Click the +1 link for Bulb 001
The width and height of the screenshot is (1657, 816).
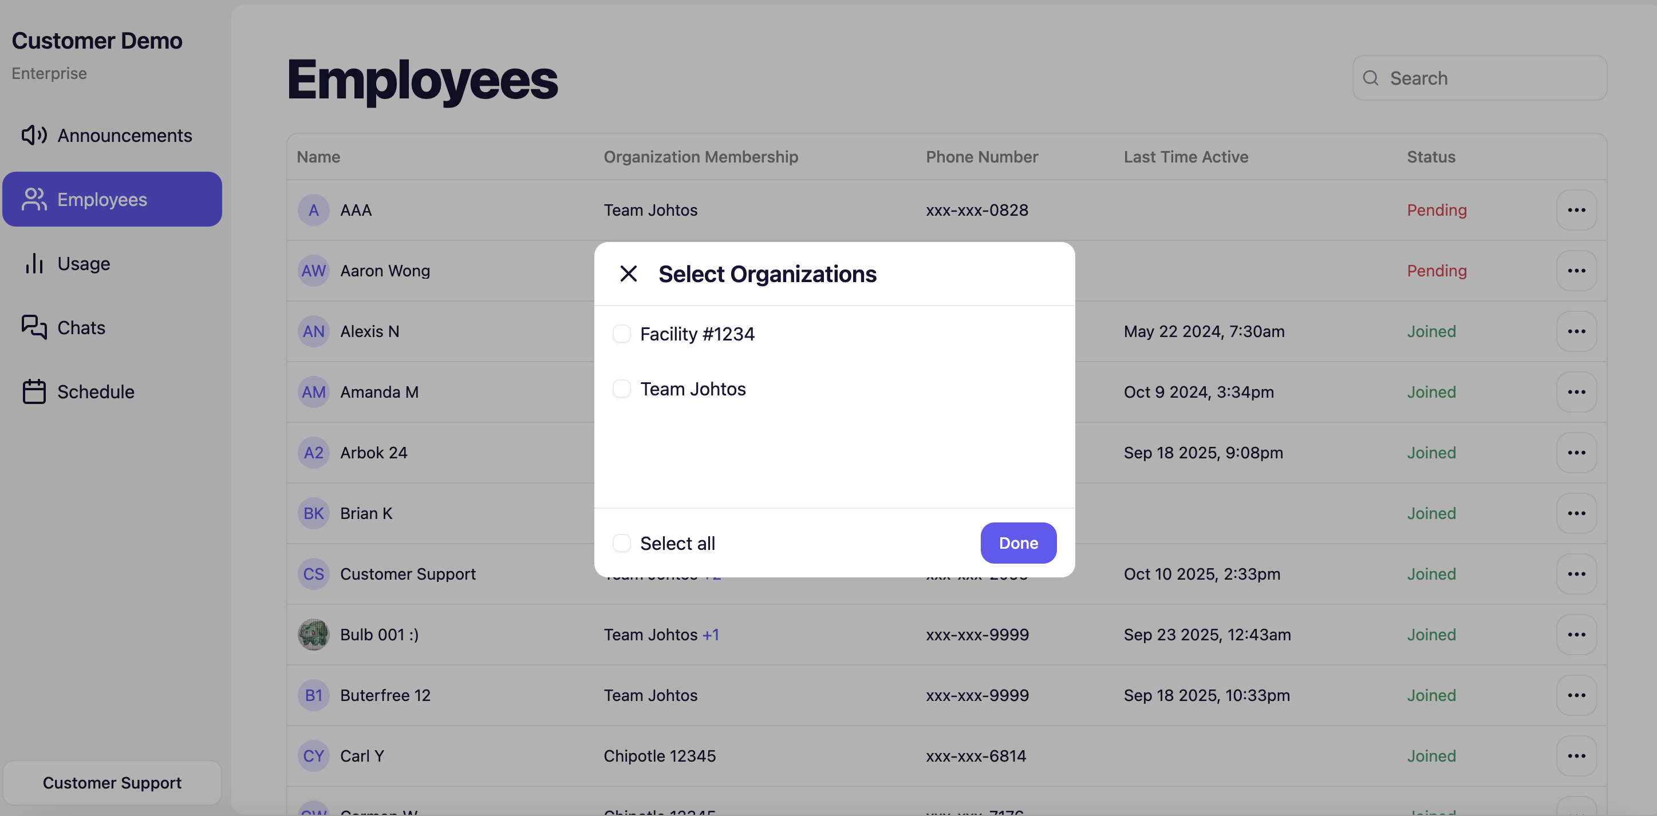coord(711,634)
